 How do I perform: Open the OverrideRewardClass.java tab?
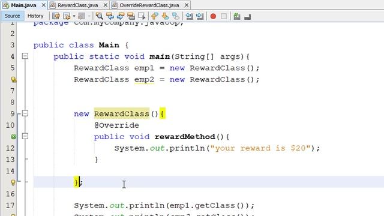coord(149,5)
